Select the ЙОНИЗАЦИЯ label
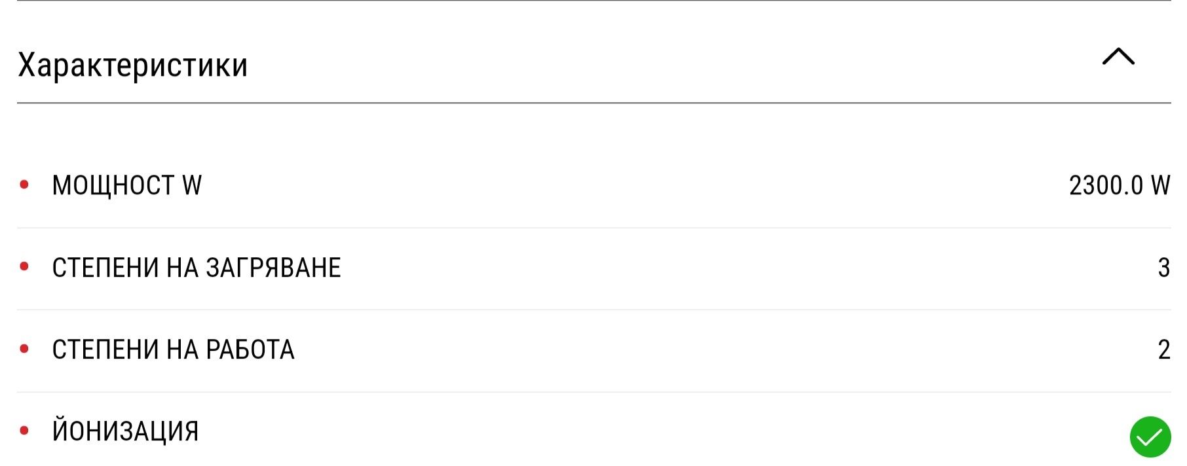 tap(125, 431)
